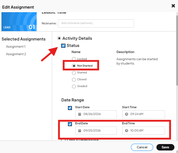Open Assignment 2 in Selected Assignments

[x=16, y=54]
